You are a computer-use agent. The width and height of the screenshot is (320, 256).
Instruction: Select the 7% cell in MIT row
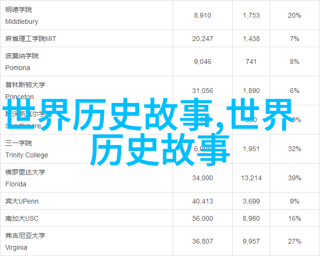(x=295, y=39)
